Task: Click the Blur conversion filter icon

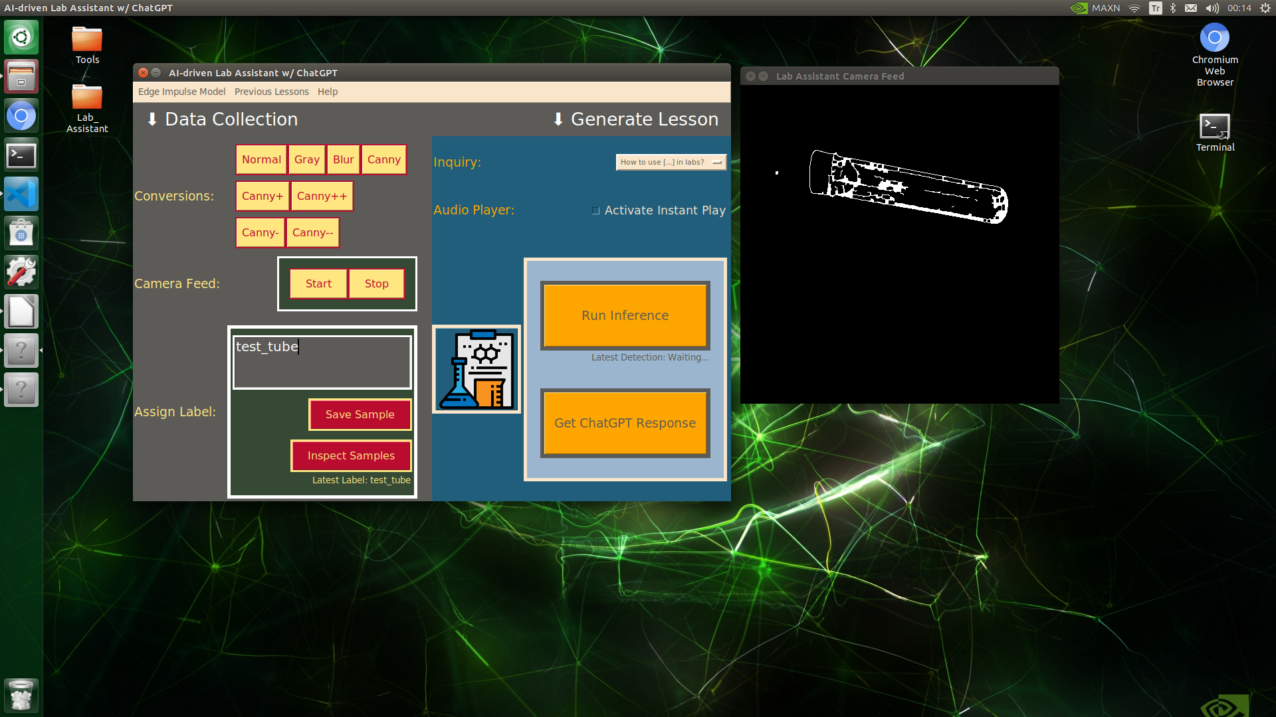Action: [x=343, y=159]
